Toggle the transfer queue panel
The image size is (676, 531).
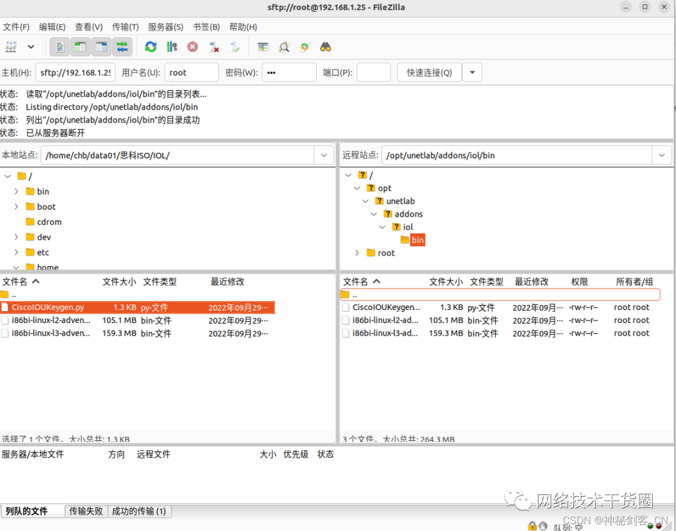point(122,46)
